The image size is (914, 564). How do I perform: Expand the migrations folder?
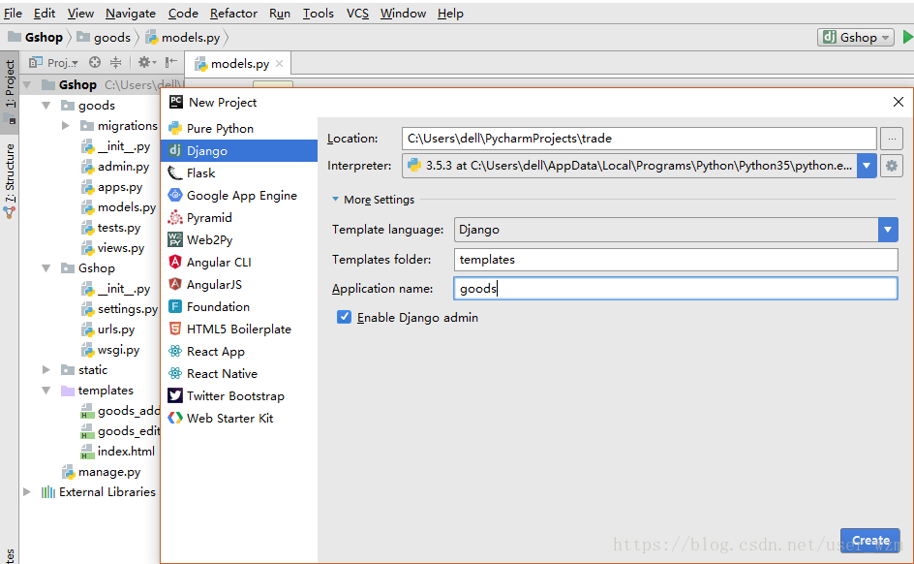coord(65,125)
